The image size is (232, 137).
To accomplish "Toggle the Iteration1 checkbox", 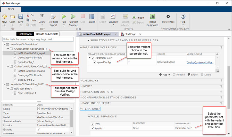I will tap(93, 128).
